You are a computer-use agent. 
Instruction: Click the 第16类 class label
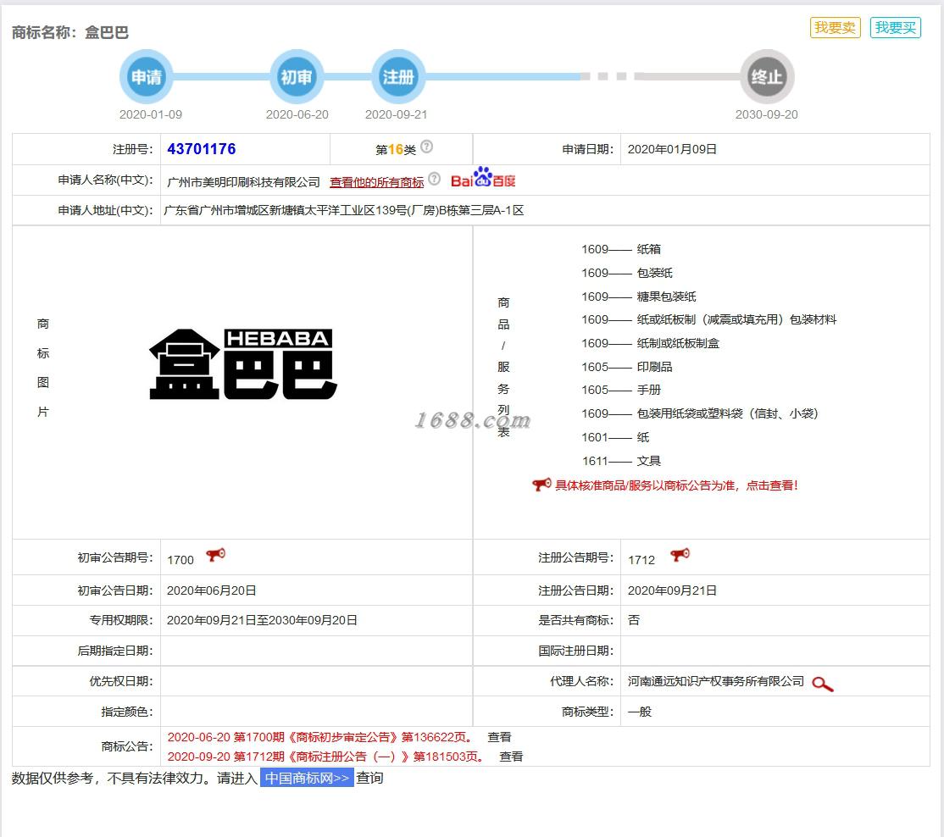coord(396,149)
